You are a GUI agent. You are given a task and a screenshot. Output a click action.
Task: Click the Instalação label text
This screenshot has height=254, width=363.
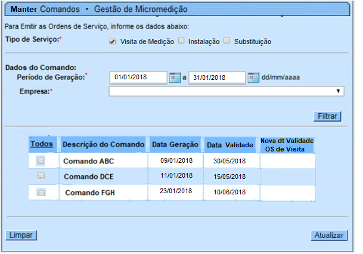[x=204, y=42]
